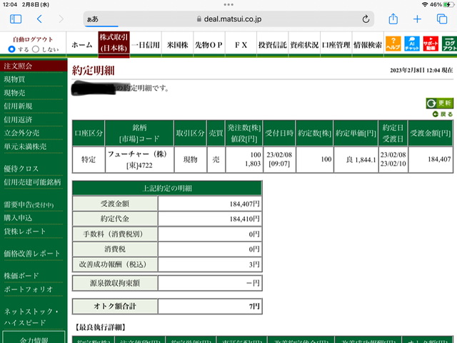Open 信用新規 in the sidebar
Screen dimensions: 457x343
coord(18,106)
